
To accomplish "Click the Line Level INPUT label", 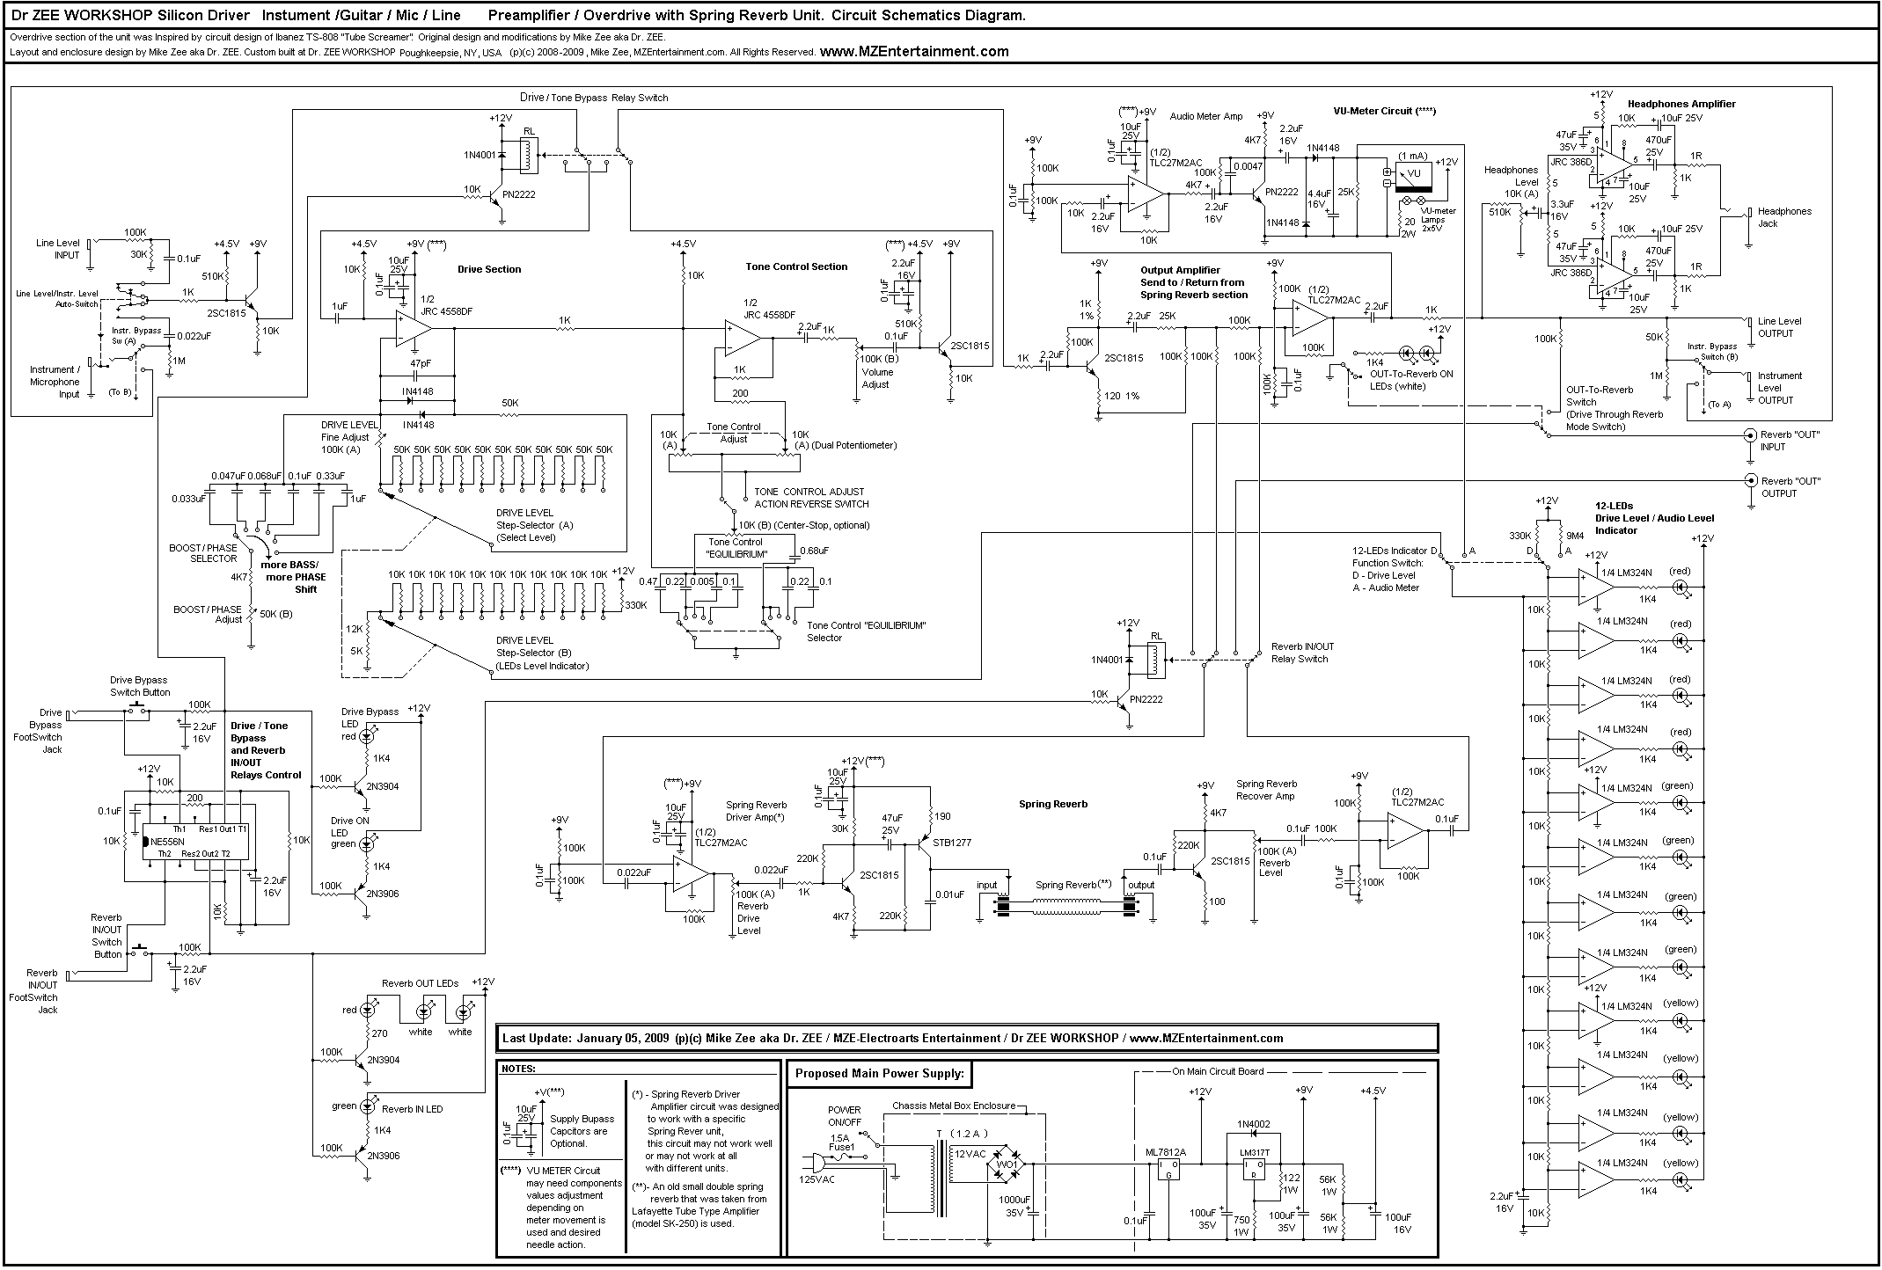I will coord(57,249).
